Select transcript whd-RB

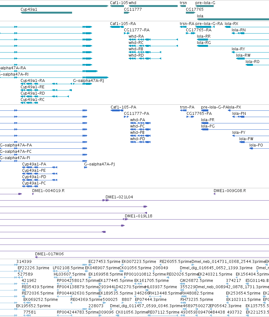tap(145, 52)
